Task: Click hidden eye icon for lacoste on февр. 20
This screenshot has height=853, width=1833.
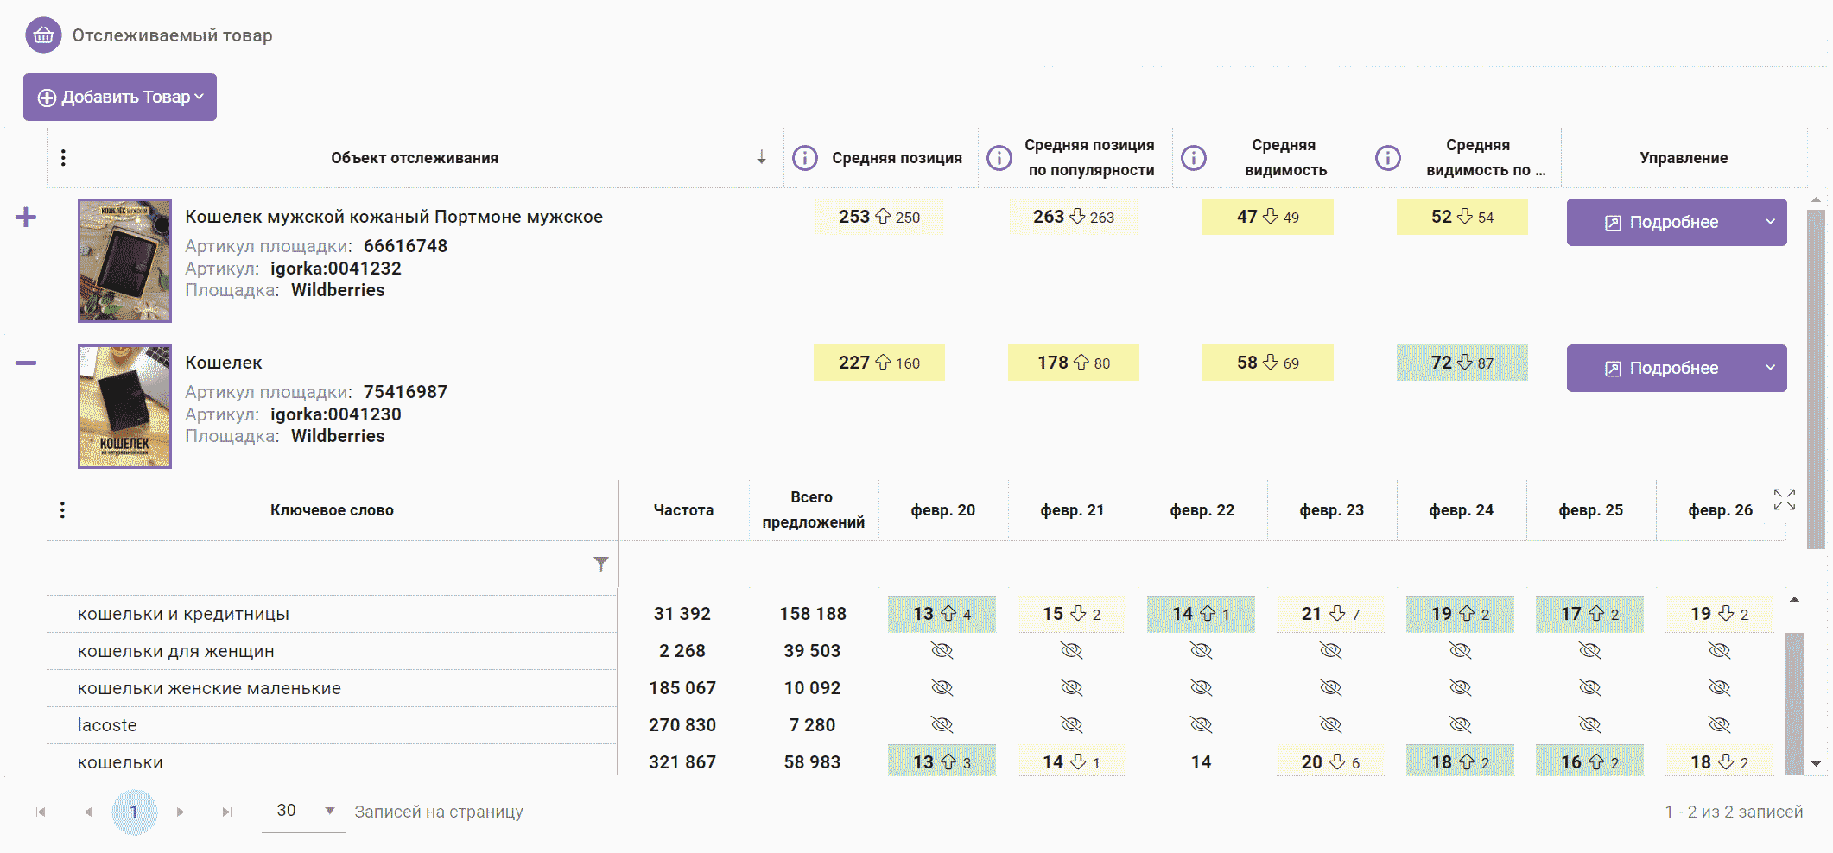Action: (x=942, y=724)
